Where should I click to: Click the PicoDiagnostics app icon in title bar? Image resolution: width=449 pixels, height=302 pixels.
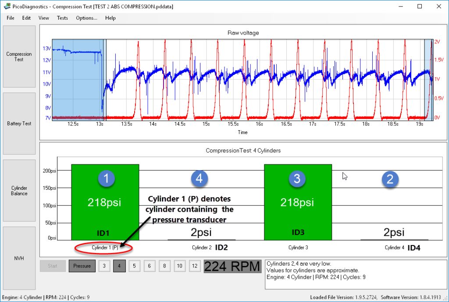pyautogui.click(x=7, y=6)
